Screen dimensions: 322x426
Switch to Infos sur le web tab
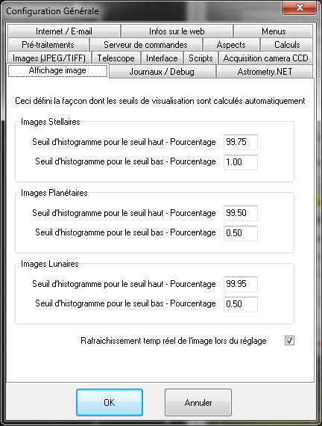click(x=177, y=31)
